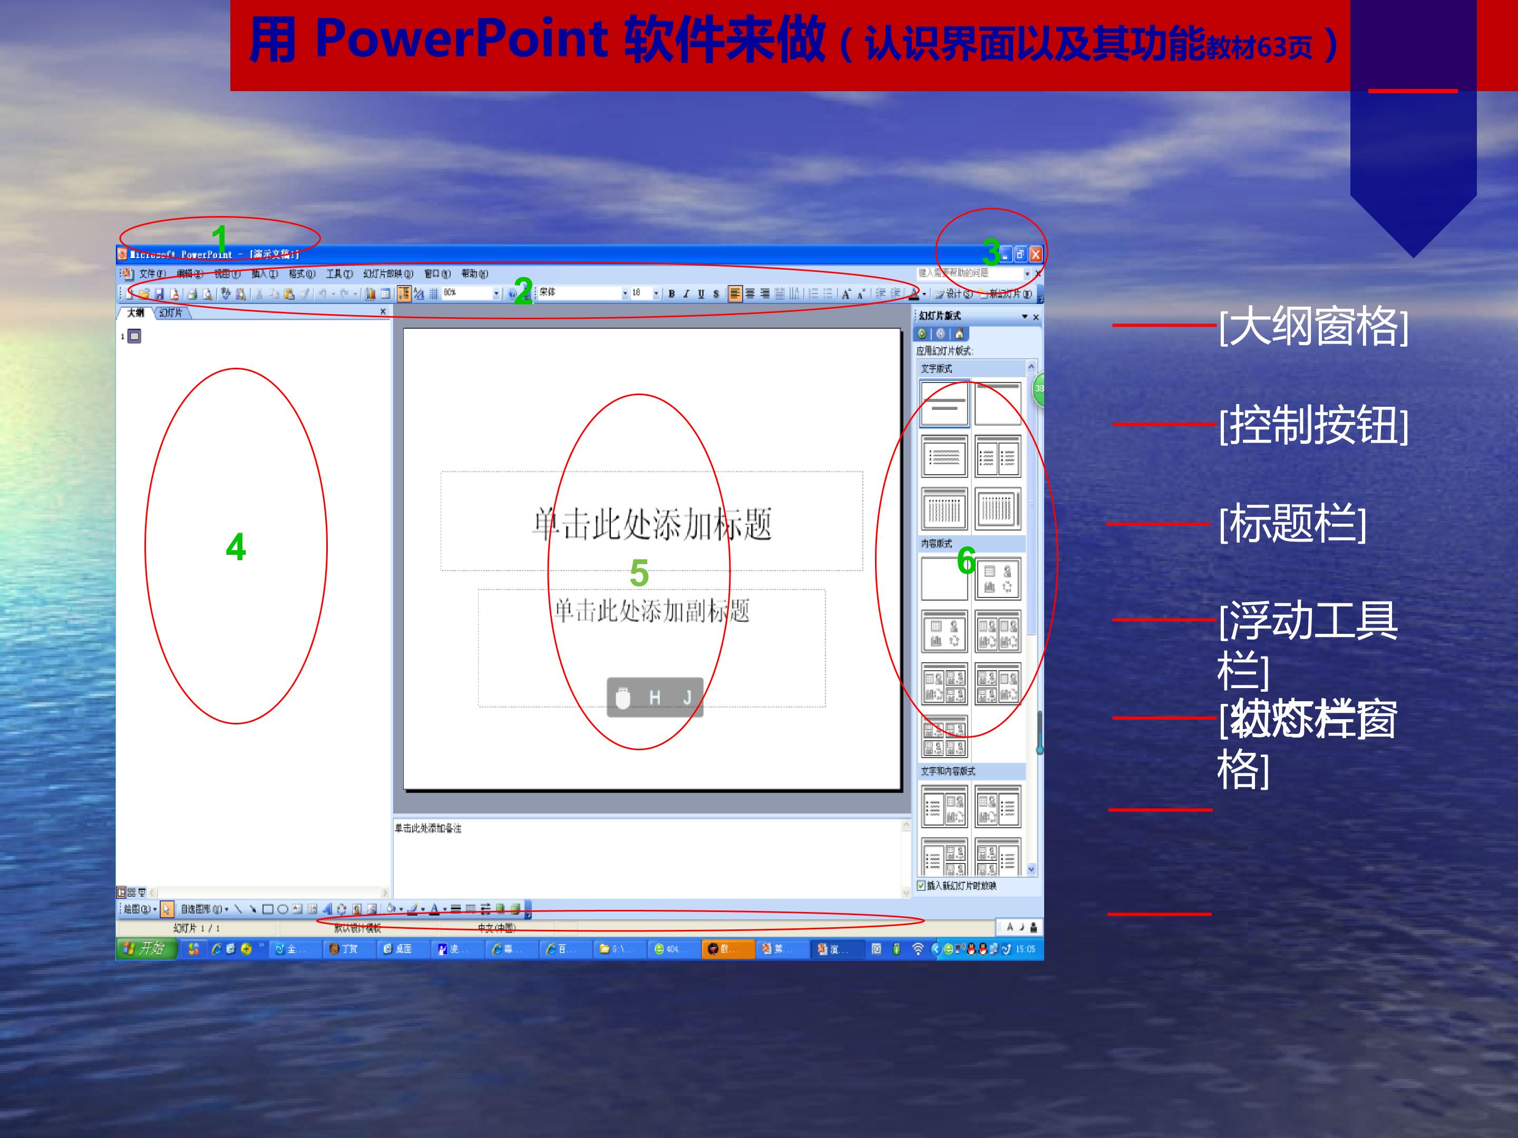Click the Show/Hide Grid icon
1518x1138 pixels.
pos(434,295)
